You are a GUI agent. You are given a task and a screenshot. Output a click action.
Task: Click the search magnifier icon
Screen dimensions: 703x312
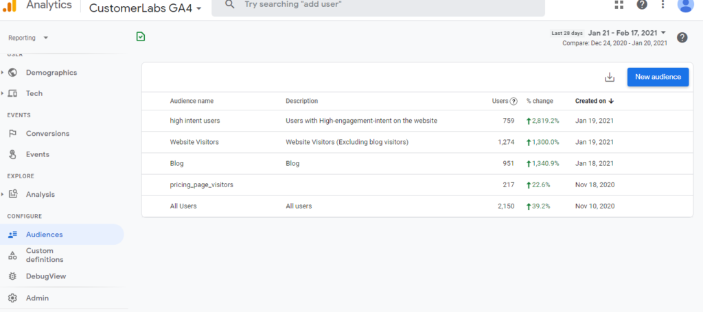pos(230,5)
